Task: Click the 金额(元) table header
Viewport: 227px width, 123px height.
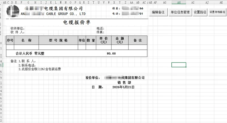Action: click(x=120, y=40)
